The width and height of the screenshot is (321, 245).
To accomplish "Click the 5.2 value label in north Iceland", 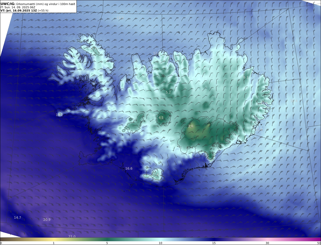I will 168,92.
